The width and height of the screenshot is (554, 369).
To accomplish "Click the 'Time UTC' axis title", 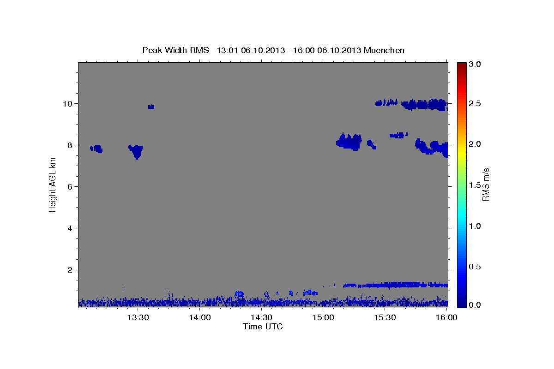I will [263, 327].
